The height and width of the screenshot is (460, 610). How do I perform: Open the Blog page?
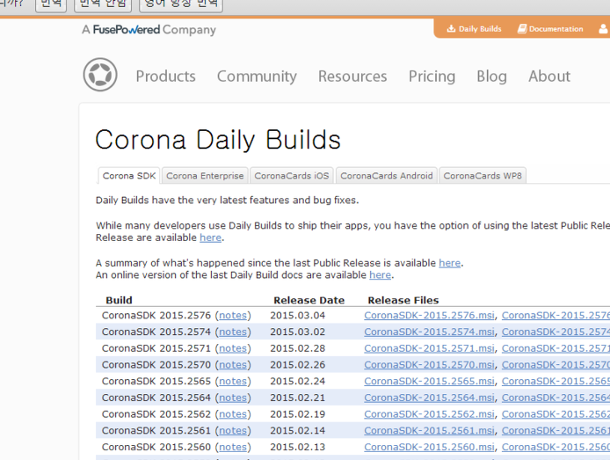click(491, 77)
